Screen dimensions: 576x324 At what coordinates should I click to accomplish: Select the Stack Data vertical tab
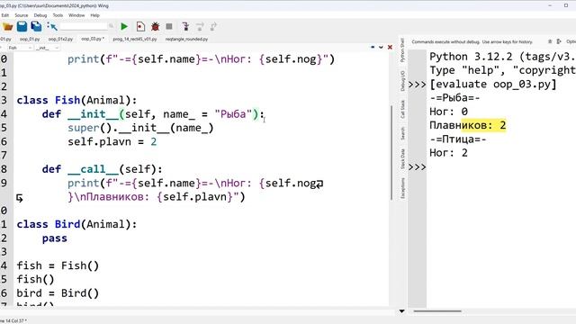tap(402, 158)
